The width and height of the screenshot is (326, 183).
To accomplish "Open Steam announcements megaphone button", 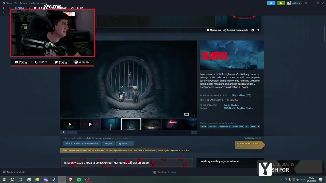I will (x=271, y=3).
